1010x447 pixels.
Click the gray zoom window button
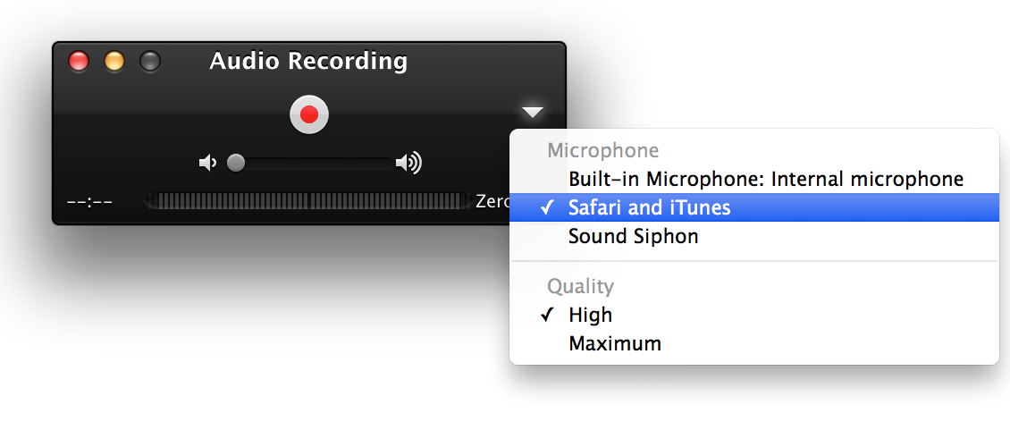coord(150,62)
